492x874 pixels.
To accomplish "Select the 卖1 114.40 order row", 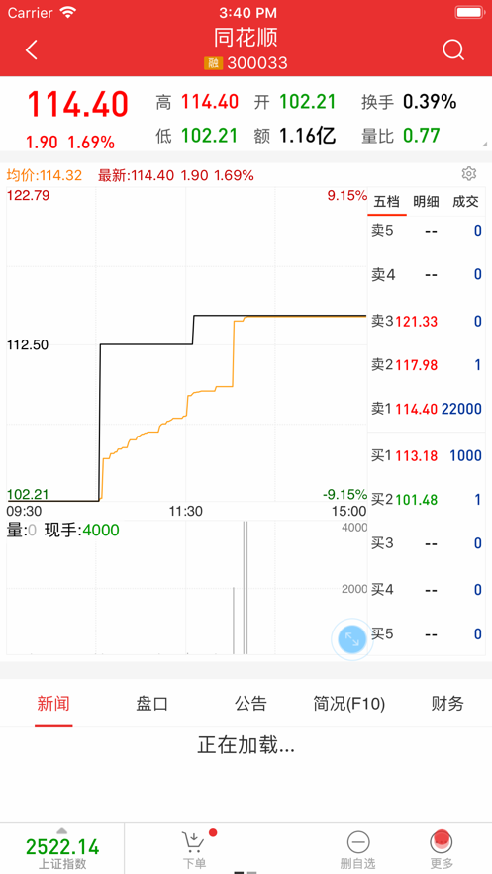I will coord(427,409).
